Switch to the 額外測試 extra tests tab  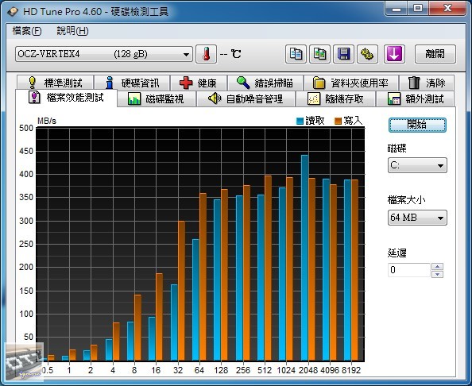[416, 99]
